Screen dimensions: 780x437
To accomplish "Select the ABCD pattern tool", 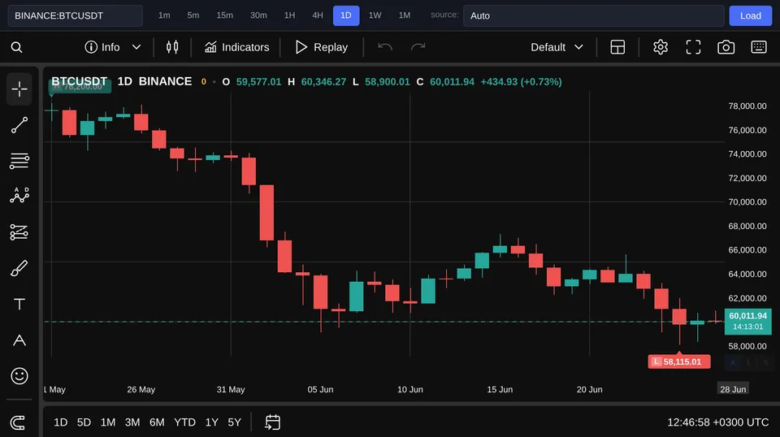I will [x=19, y=196].
